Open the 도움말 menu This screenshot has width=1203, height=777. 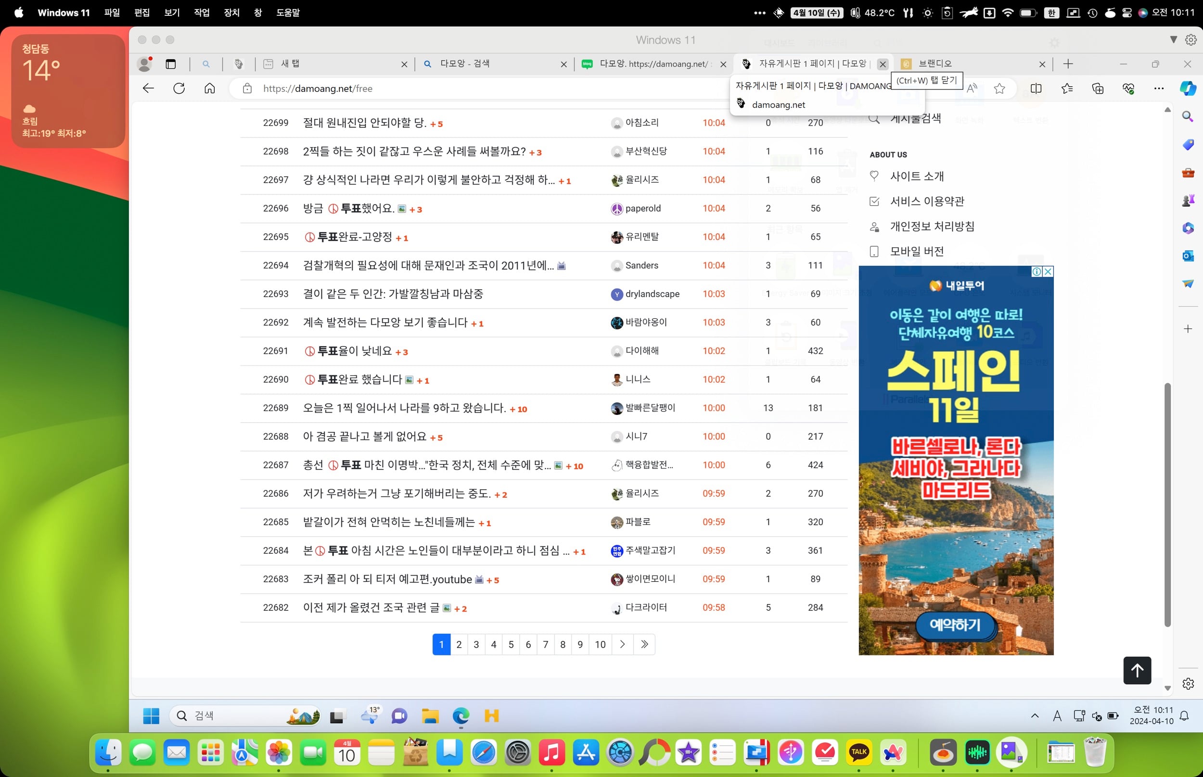coord(288,13)
